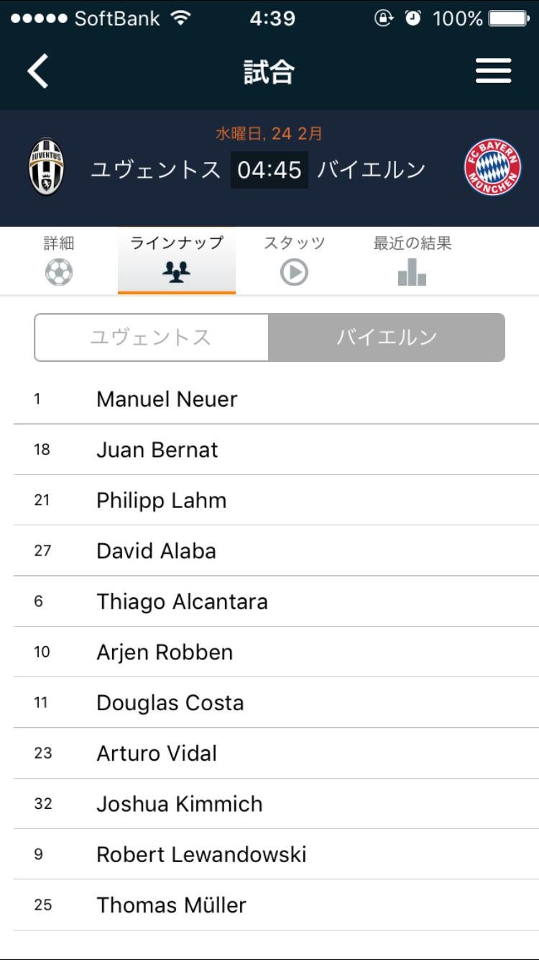Select Arjen Robben from the list
539x960 pixels.
pyautogui.click(x=165, y=652)
